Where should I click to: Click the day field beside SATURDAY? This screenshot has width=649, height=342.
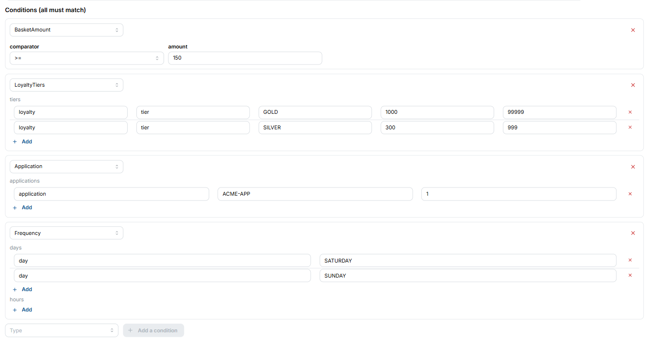coord(162,261)
